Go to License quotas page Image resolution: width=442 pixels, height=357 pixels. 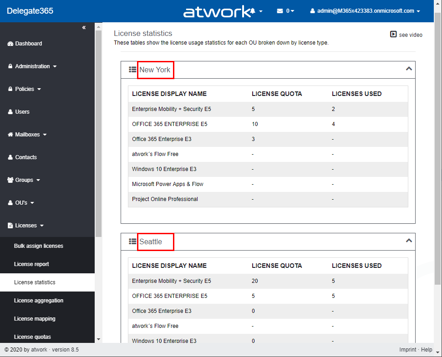point(32,337)
